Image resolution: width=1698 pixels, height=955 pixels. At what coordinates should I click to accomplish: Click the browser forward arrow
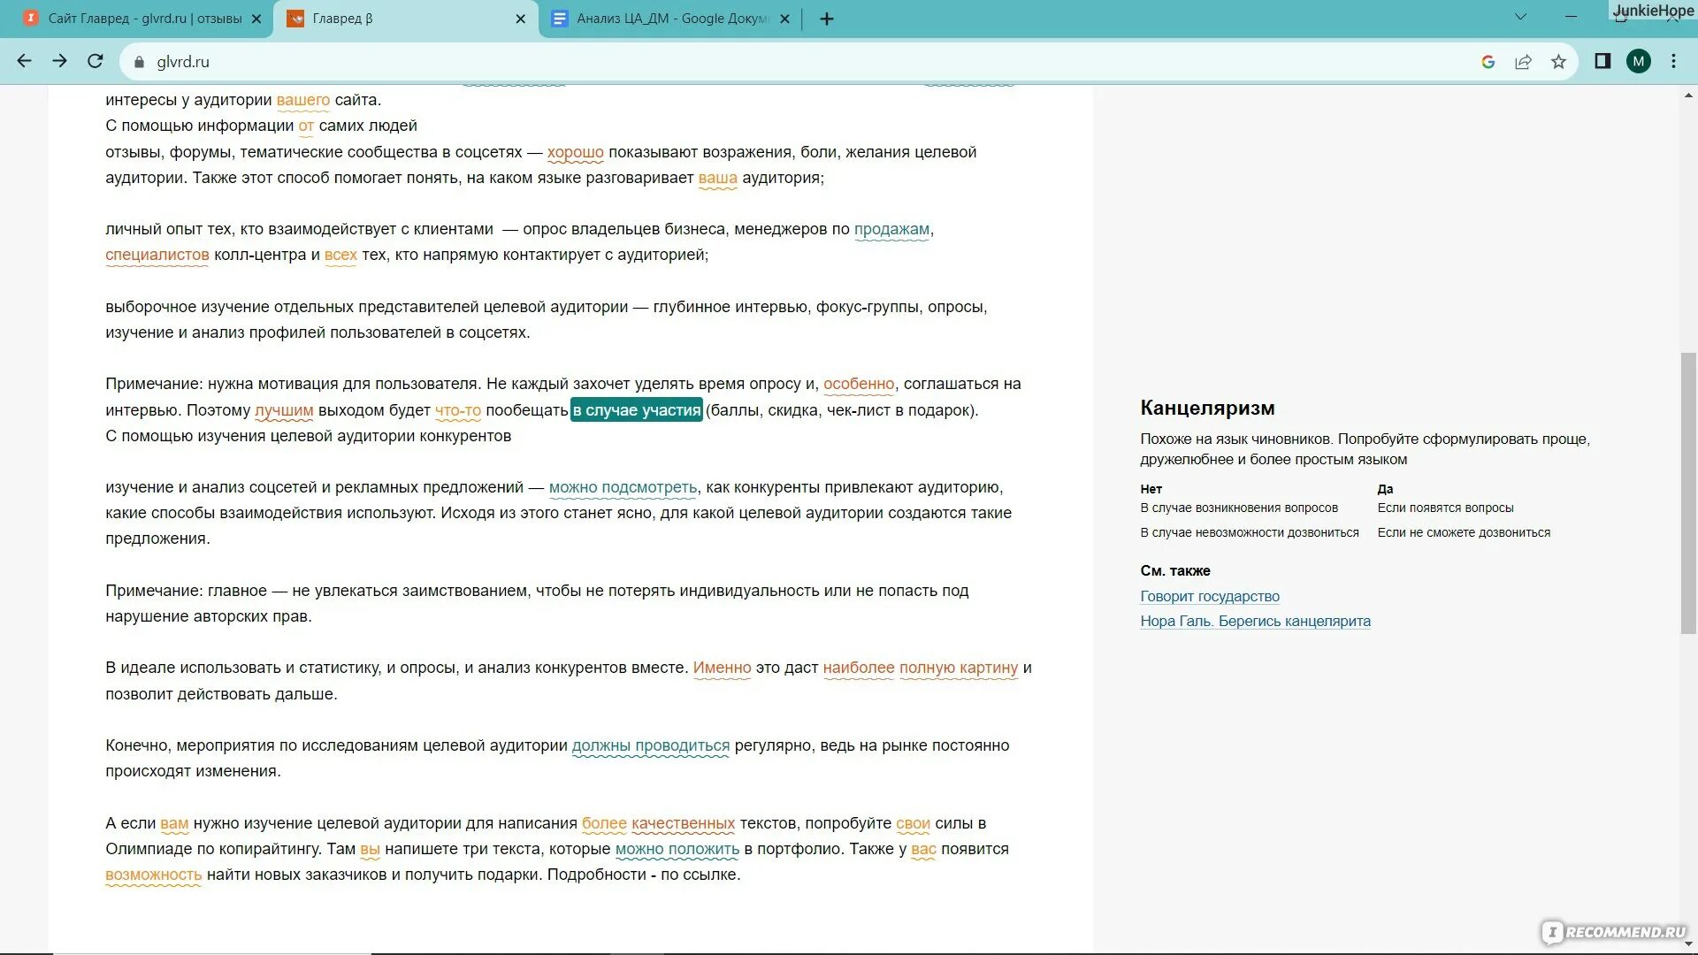click(x=59, y=61)
